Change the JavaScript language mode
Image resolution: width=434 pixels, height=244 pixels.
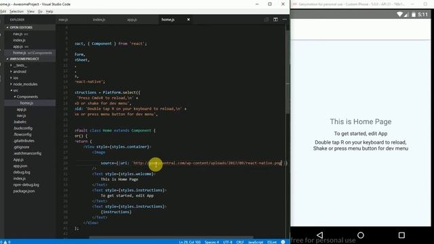pos(256,242)
